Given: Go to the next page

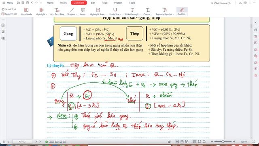Looking at the screenshot, I should 36,142.
